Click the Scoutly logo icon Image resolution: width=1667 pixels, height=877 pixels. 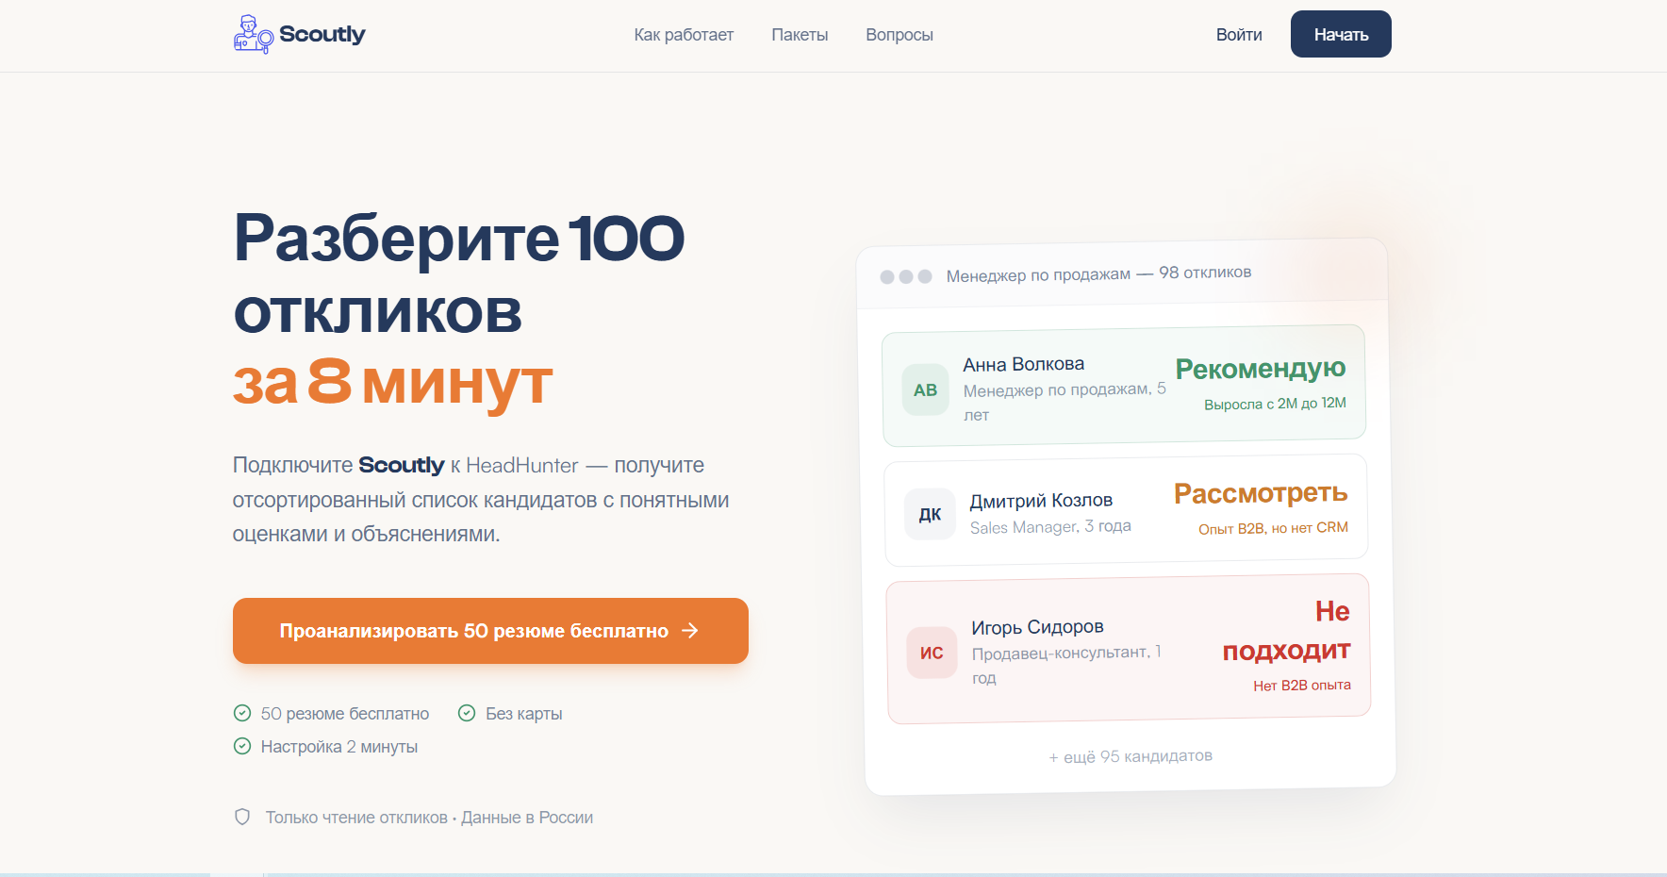(253, 34)
